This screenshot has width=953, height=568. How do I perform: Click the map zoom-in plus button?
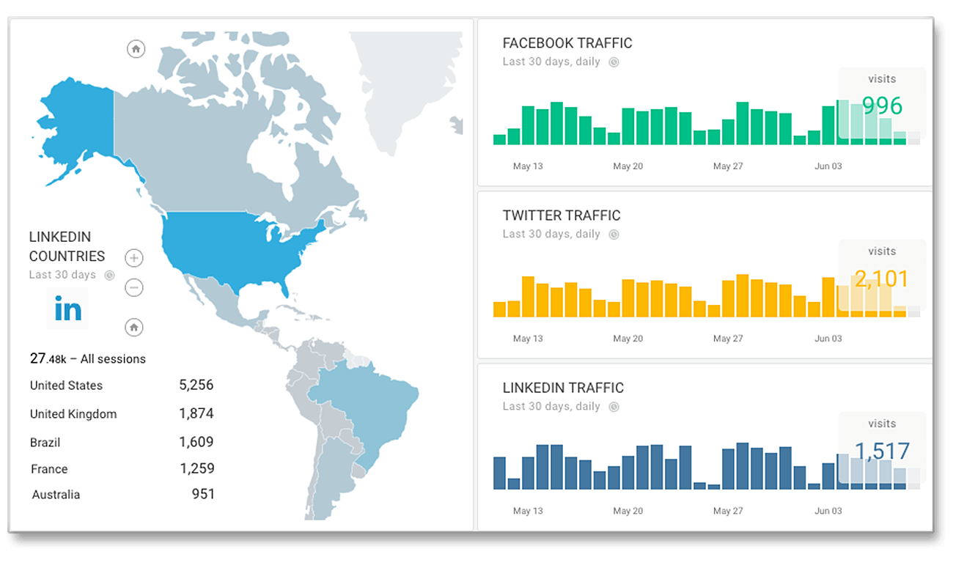(134, 258)
